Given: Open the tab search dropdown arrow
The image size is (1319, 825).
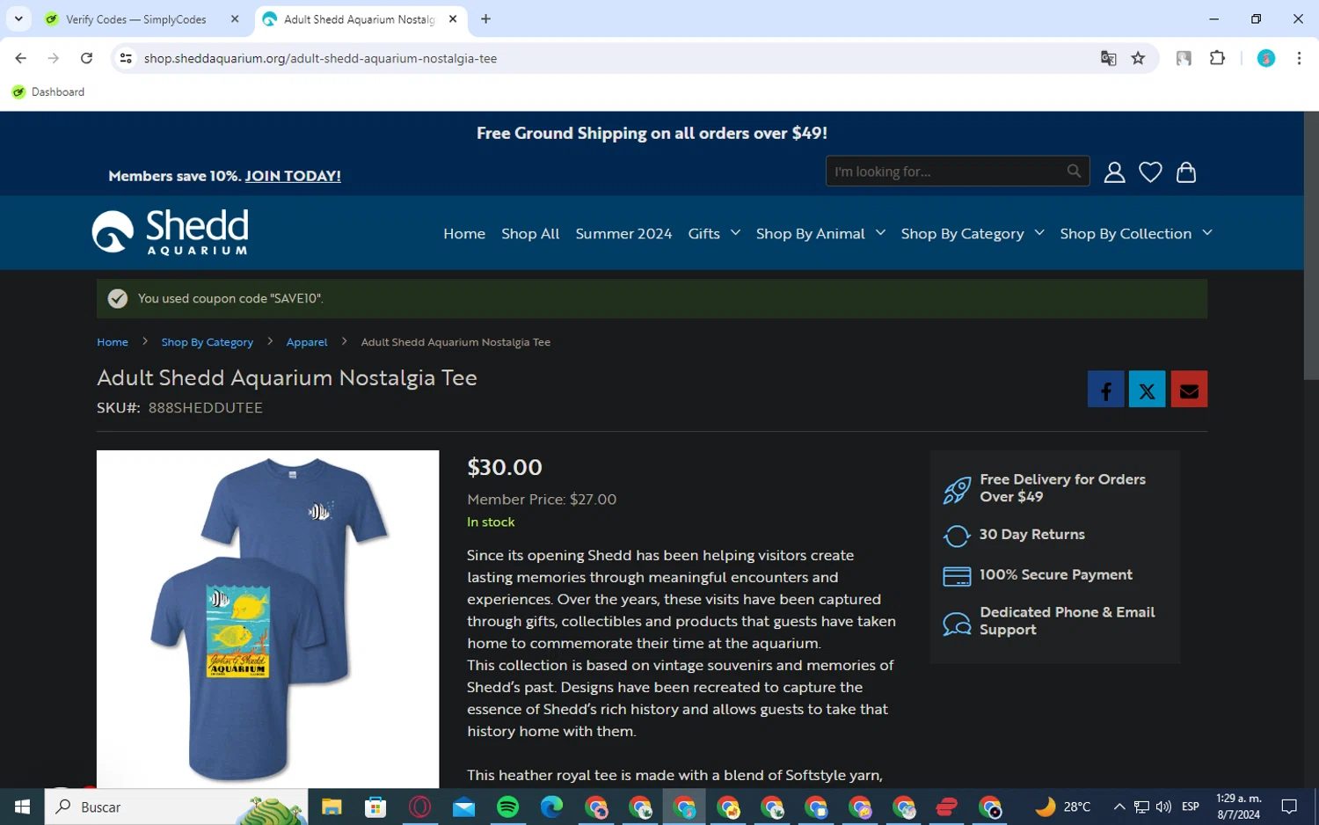Looking at the screenshot, I should pyautogui.click(x=18, y=18).
